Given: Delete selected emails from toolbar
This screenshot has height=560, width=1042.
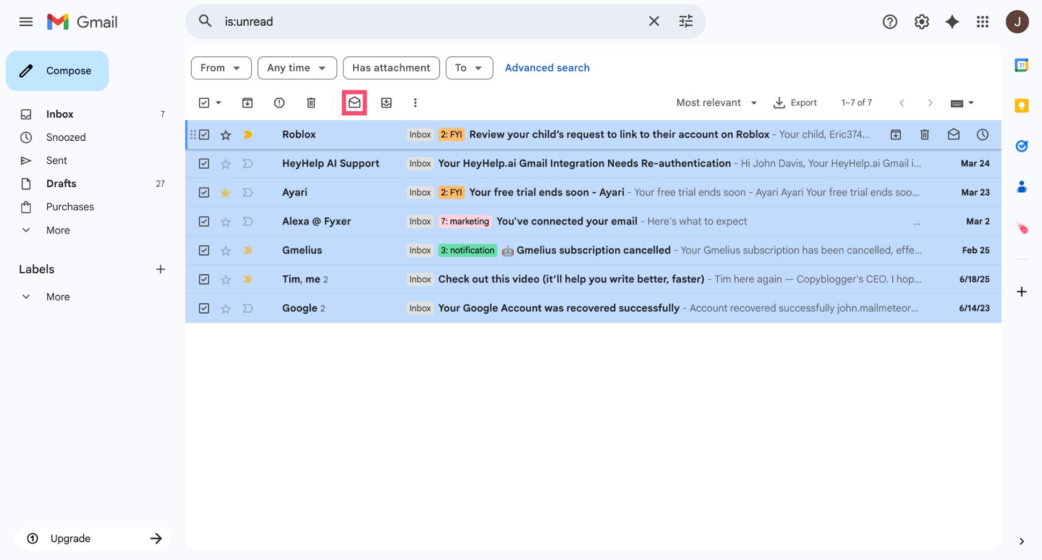Looking at the screenshot, I should tap(311, 103).
